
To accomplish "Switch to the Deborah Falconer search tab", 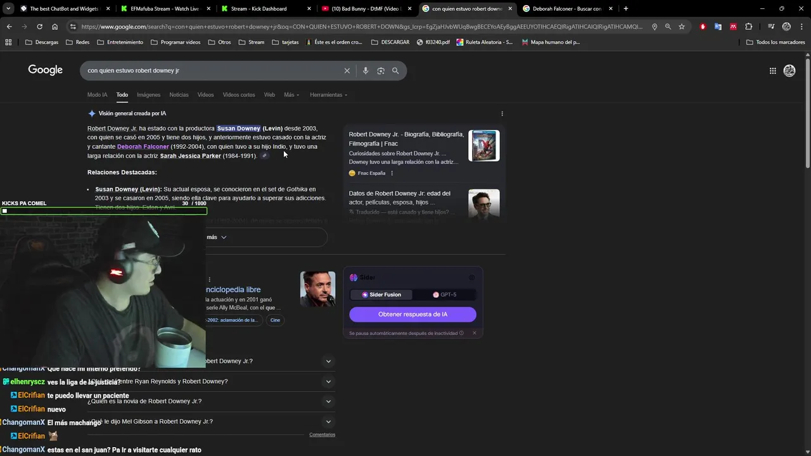I will (x=566, y=9).
